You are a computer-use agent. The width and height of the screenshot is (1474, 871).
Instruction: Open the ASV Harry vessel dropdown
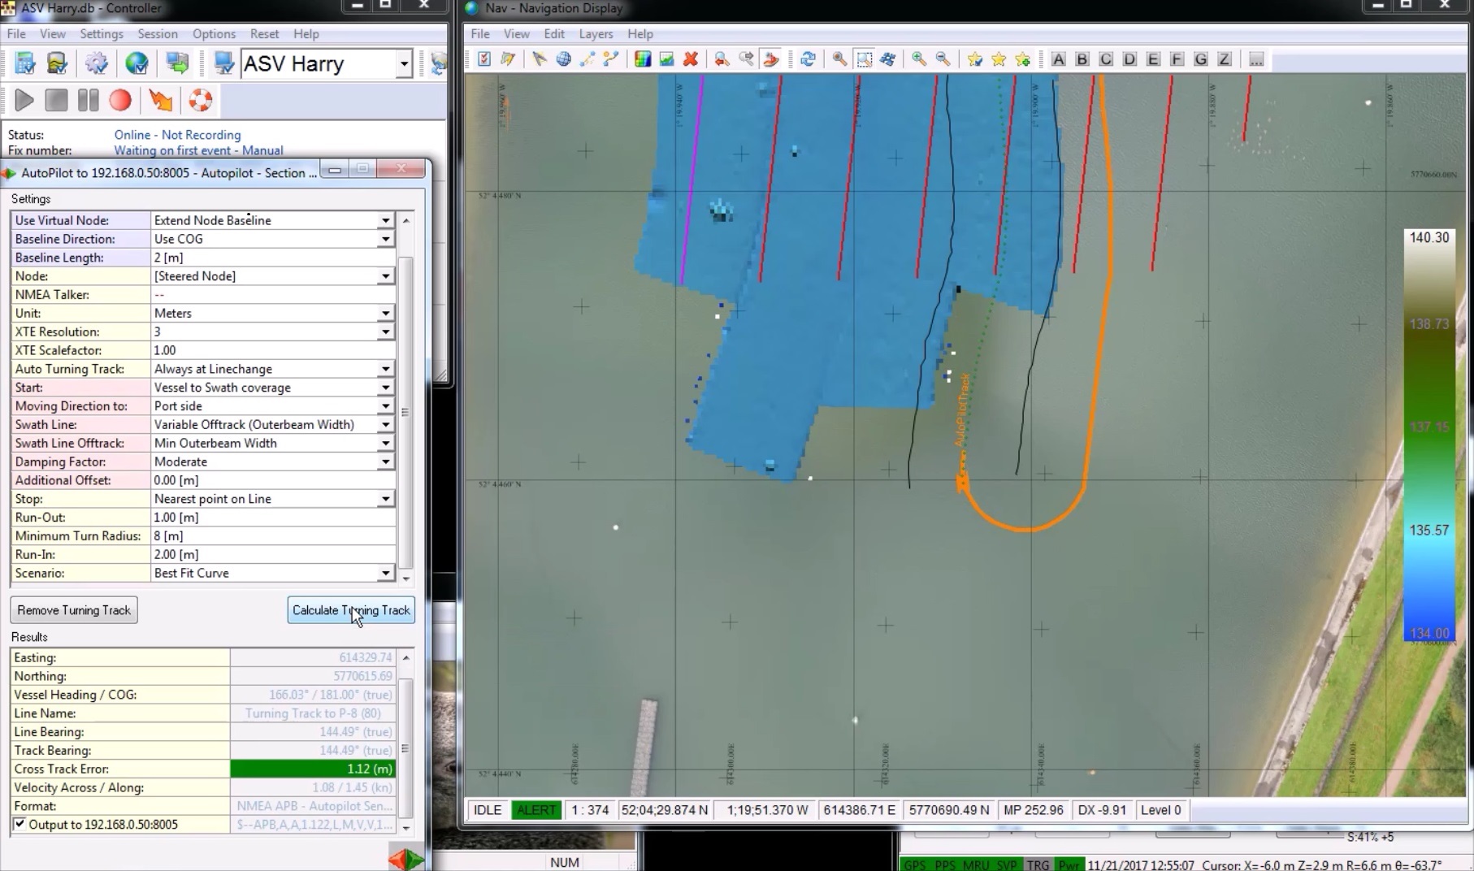pyautogui.click(x=403, y=64)
